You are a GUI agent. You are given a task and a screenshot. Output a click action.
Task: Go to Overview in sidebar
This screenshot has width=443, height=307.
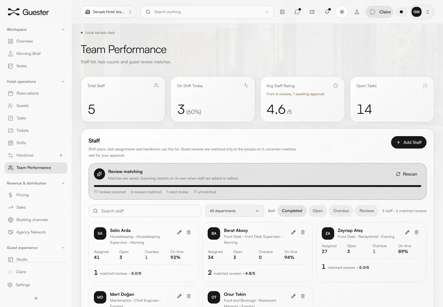coord(36,41)
